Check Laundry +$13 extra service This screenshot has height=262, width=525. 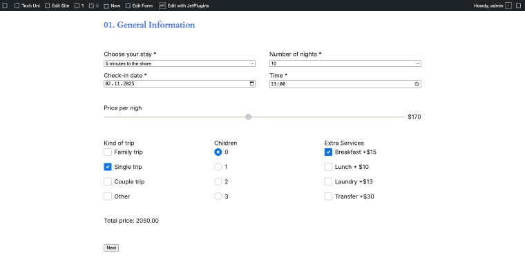tap(328, 181)
